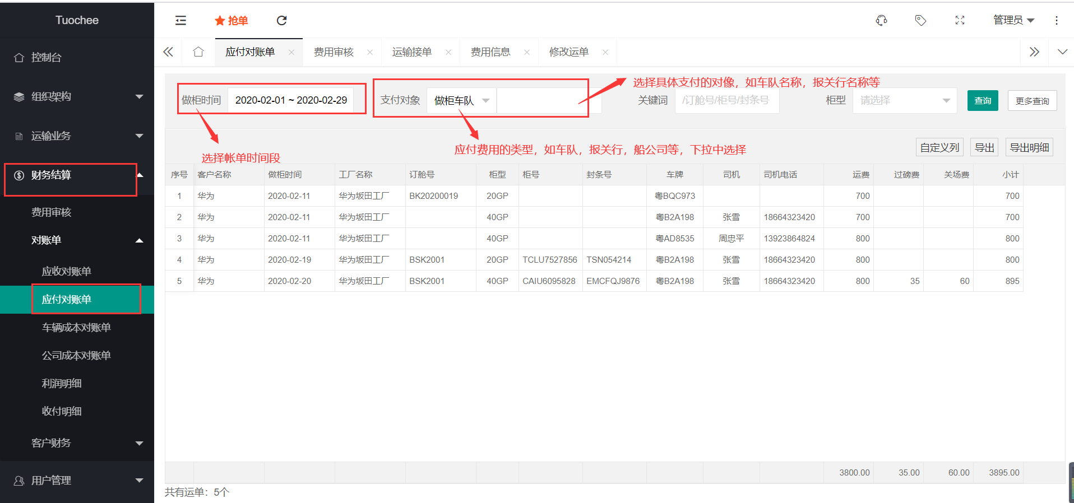This screenshot has height=503, width=1074.
Task: Click the 司机电话 column header
Action: coord(791,175)
